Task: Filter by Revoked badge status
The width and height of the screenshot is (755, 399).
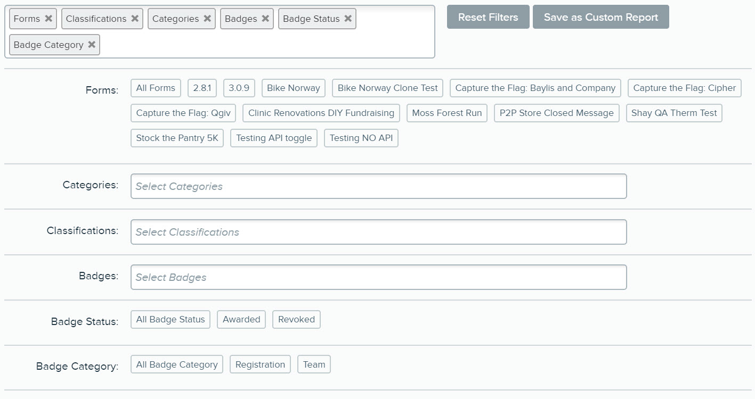Action: [296, 319]
